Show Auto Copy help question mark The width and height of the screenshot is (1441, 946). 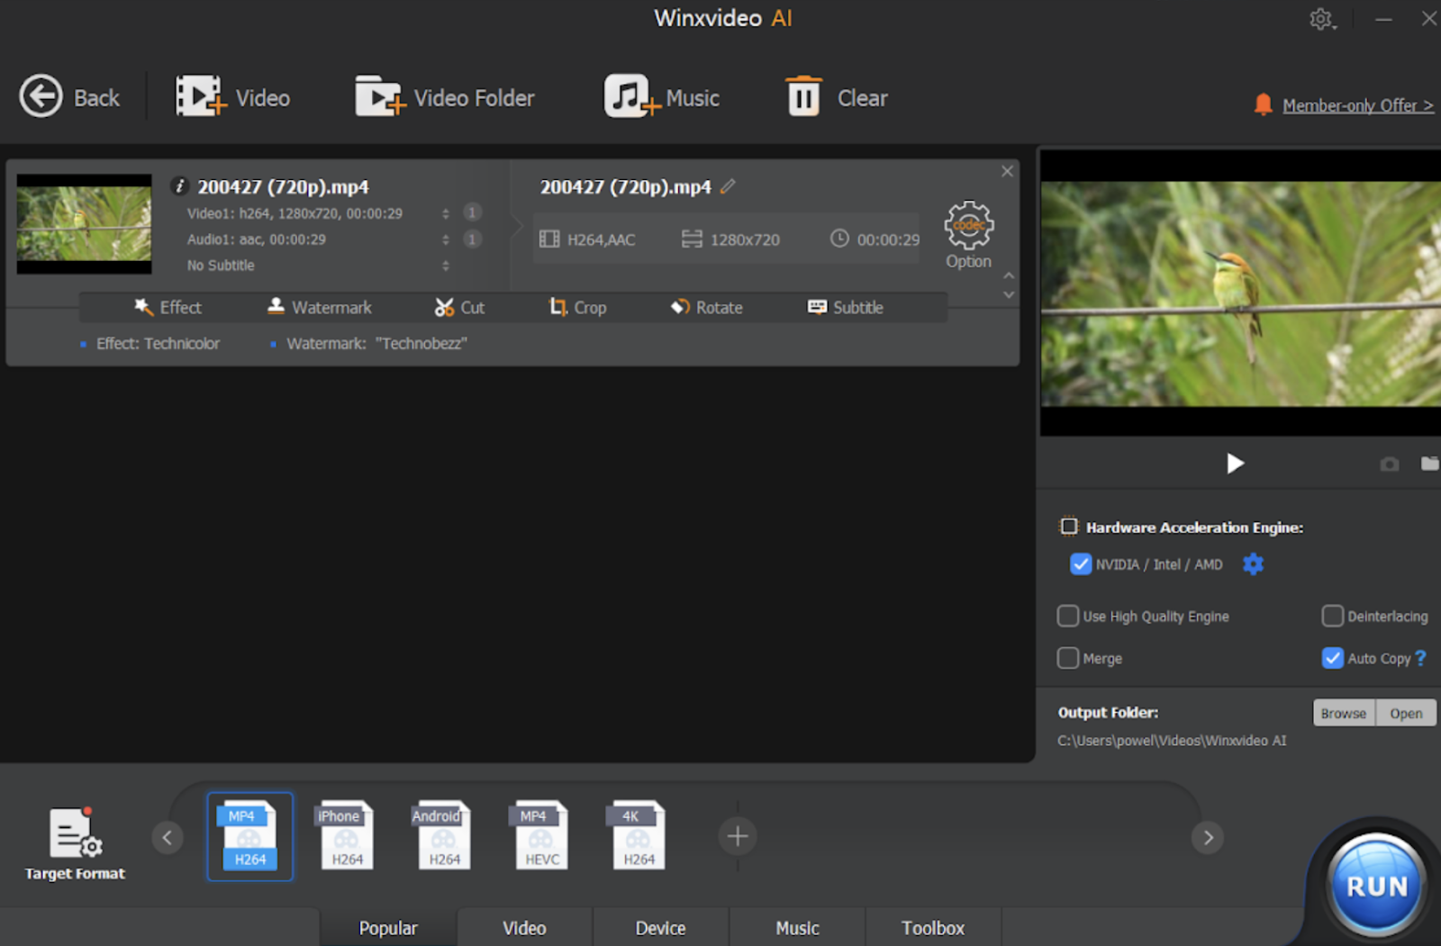click(1420, 658)
